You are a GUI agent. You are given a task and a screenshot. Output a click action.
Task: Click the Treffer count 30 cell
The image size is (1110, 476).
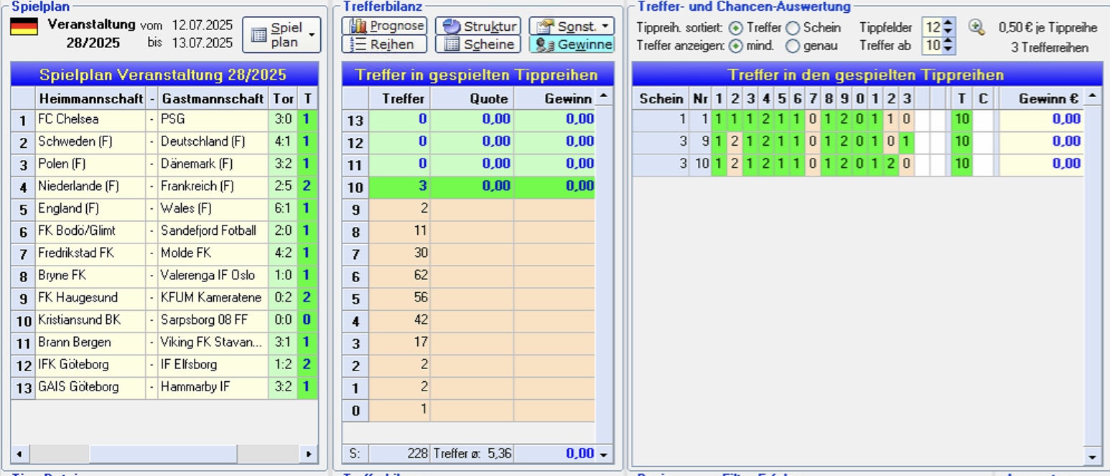[400, 253]
